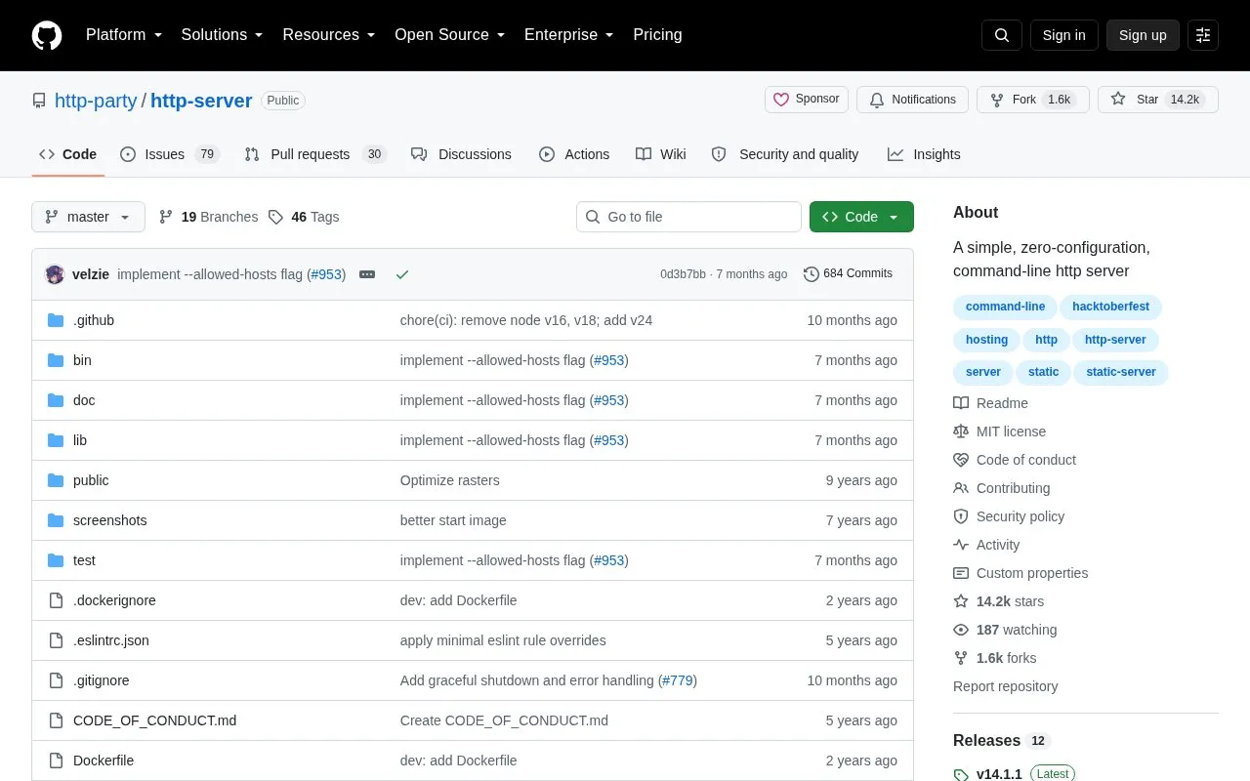
Task: Open the MIT license link
Action: click(x=999, y=432)
